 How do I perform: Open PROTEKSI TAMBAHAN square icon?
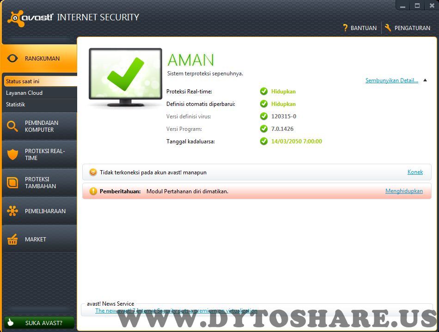click(12, 182)
